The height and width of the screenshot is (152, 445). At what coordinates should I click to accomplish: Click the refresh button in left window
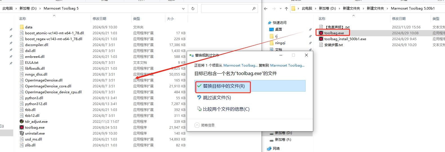pos(193,8)
